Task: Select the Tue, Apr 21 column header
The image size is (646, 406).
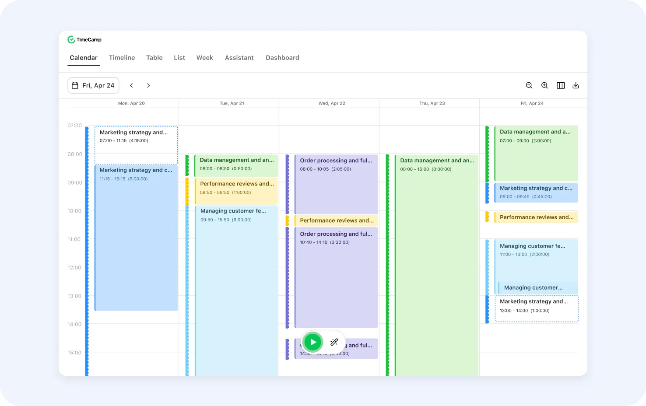Action: [232, 103]
